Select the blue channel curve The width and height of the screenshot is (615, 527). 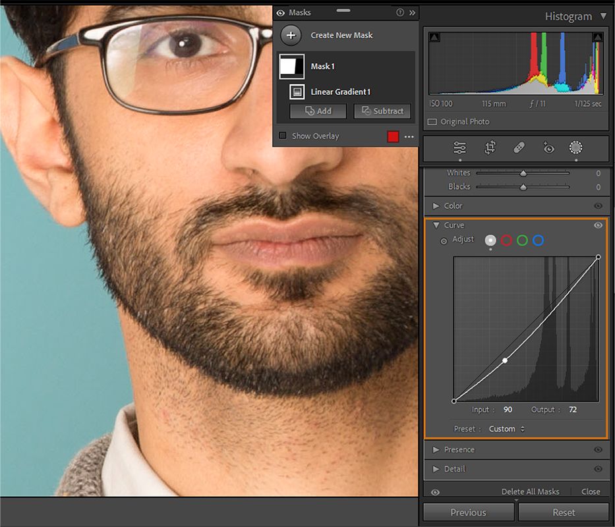point(537,240)
